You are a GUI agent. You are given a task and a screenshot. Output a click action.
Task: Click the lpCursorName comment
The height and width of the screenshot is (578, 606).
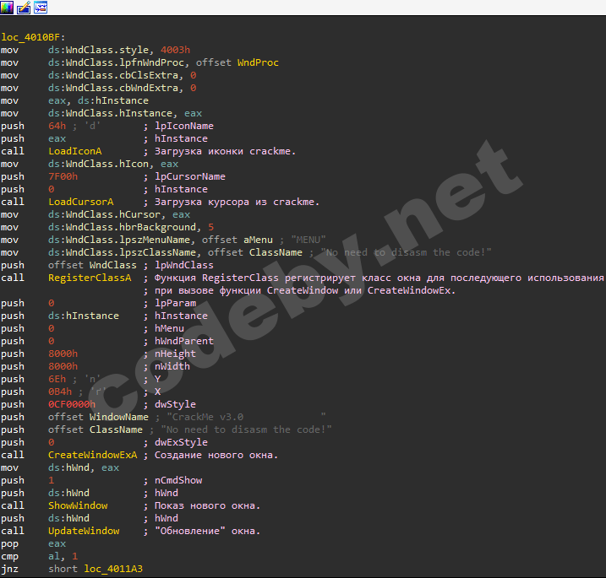[x=190, y=176]
